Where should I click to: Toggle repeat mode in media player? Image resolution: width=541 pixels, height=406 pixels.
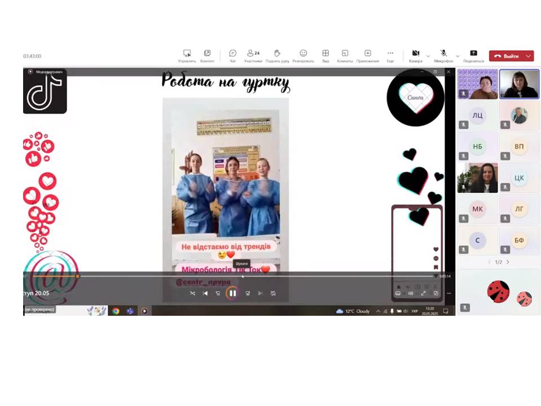coord(273,293)
